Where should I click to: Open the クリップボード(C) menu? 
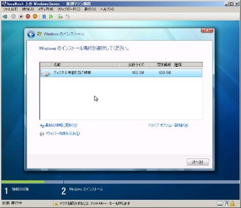click(69, 9)
